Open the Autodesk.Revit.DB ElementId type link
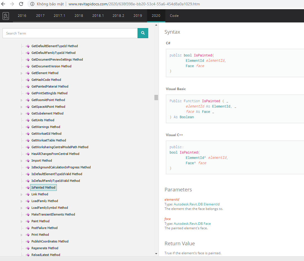The width and height of the screenshot is (304, 261). click(197, 204)
